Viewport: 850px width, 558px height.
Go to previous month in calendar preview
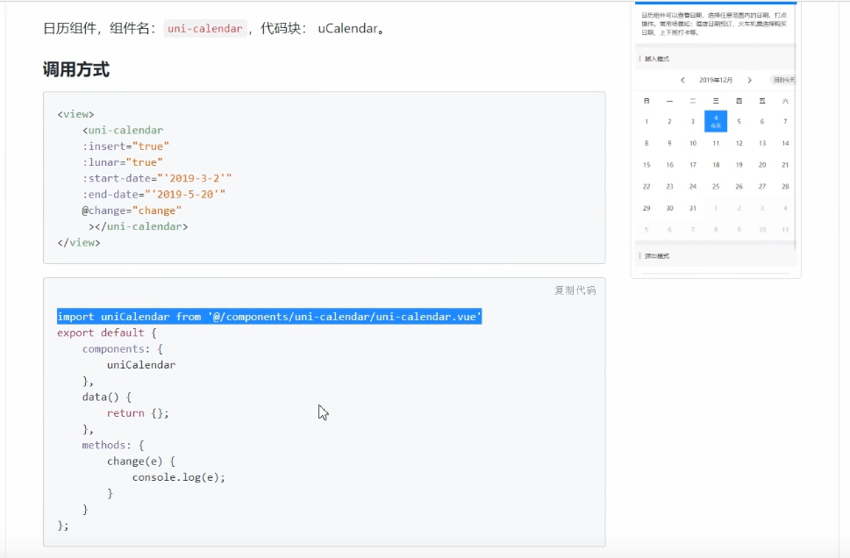(x=682, y=80)
